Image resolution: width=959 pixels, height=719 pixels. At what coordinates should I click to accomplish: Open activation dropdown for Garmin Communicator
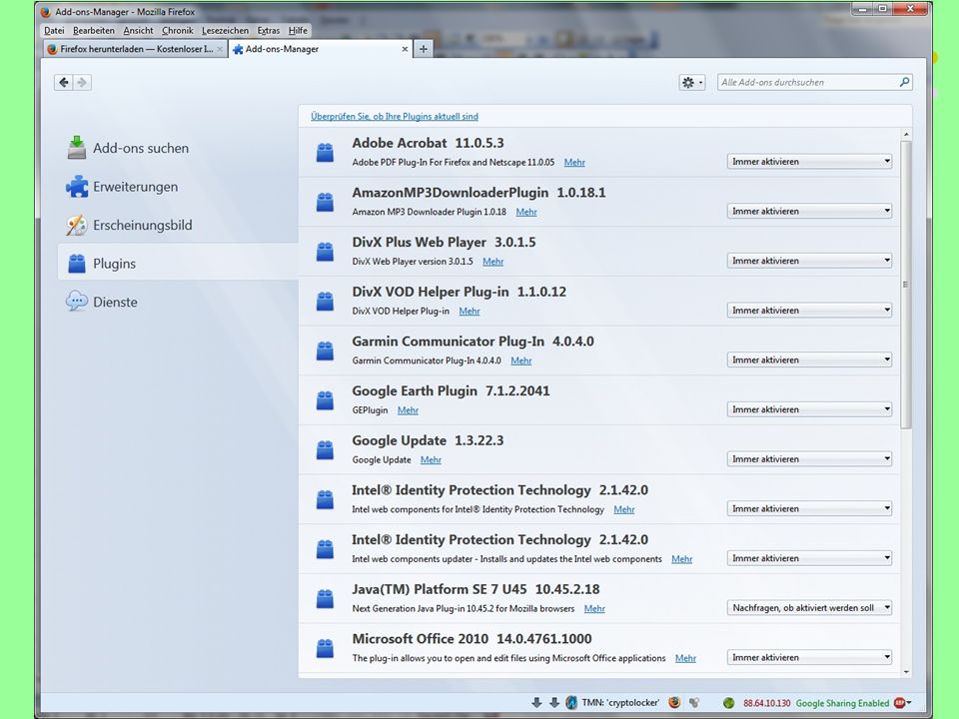pos(809,359)
